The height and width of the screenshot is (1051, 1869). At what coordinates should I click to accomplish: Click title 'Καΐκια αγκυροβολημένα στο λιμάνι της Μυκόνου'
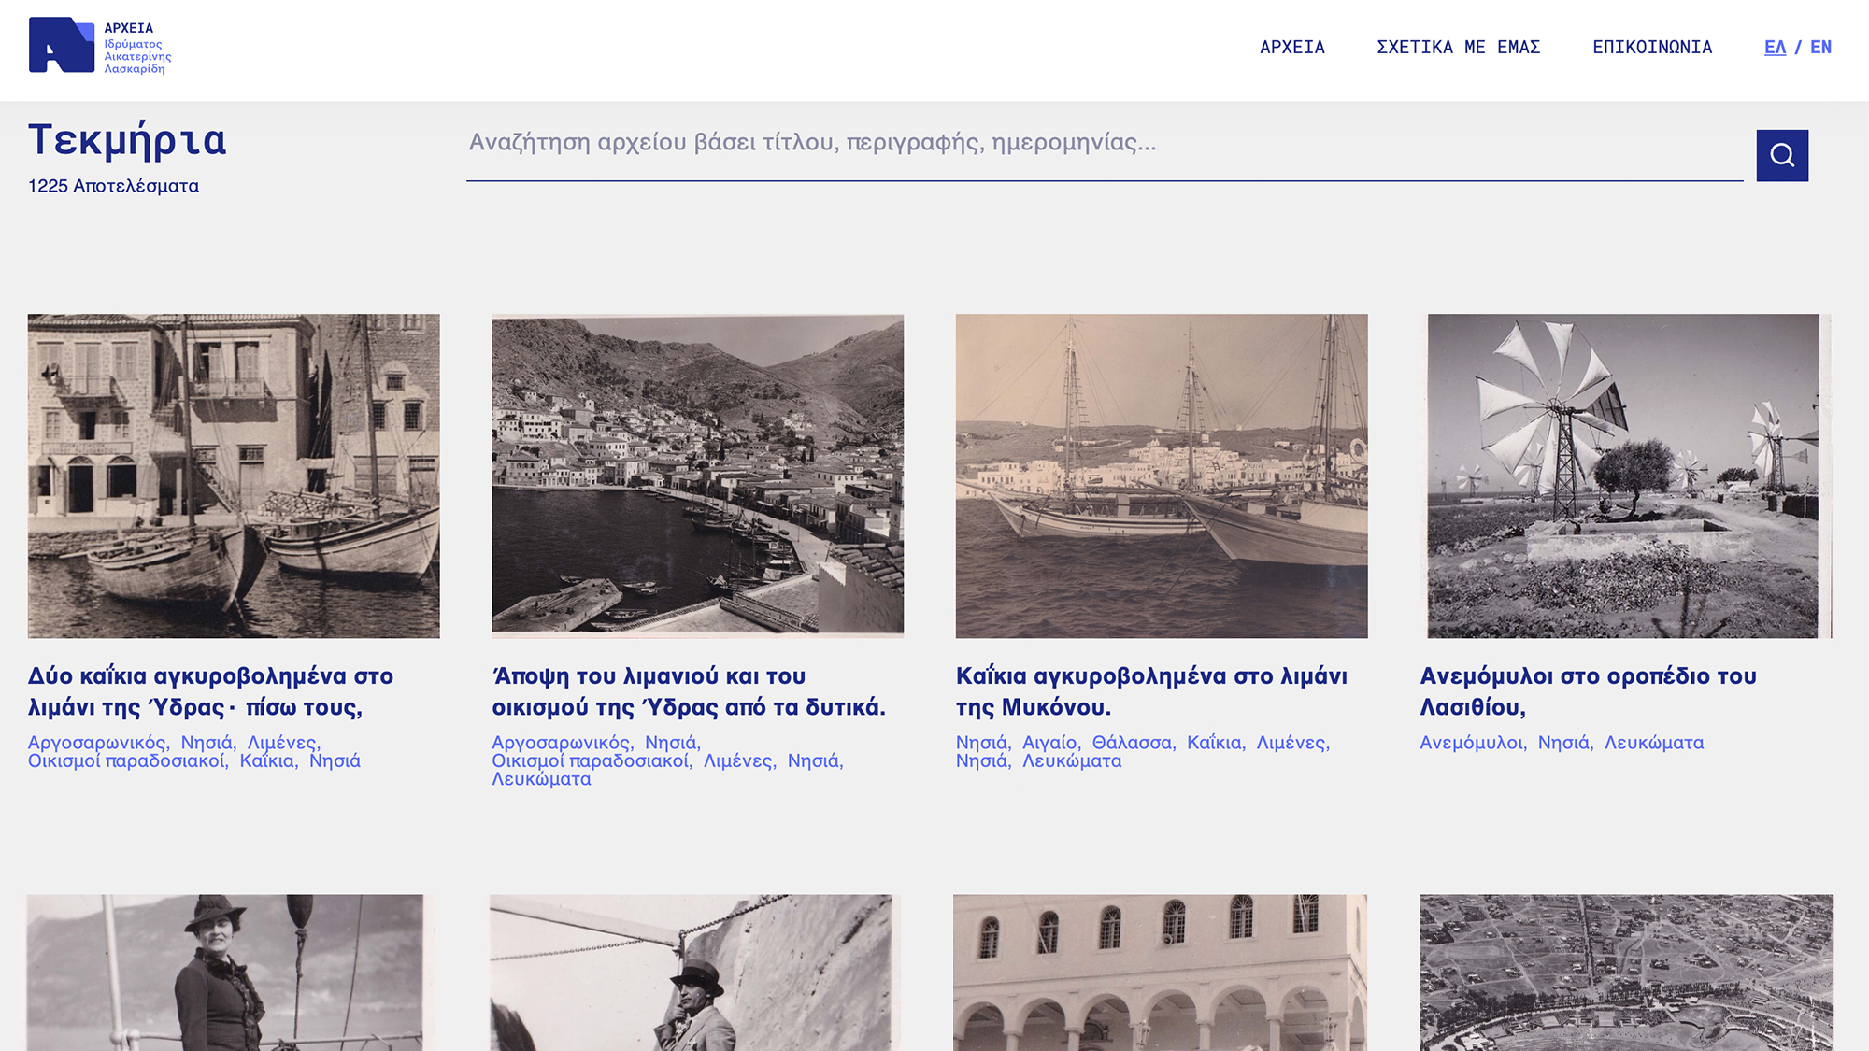[x=1150, y=691]
